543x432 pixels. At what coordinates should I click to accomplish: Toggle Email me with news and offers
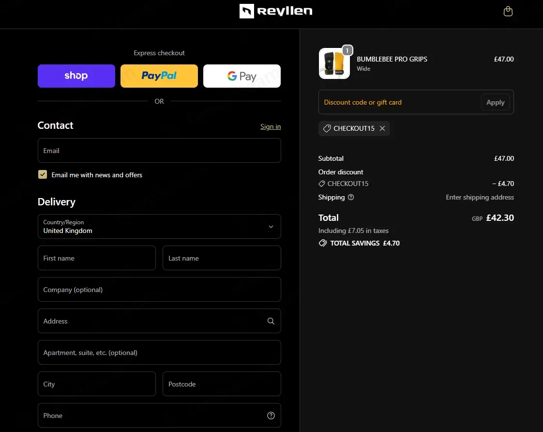pyautogui.click(x=43, y=175)
